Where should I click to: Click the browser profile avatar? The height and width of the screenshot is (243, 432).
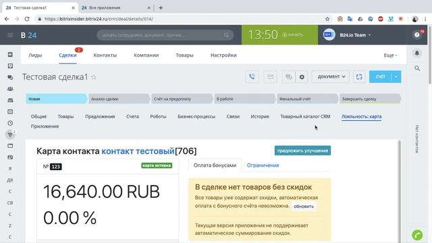tap(415, 19)
